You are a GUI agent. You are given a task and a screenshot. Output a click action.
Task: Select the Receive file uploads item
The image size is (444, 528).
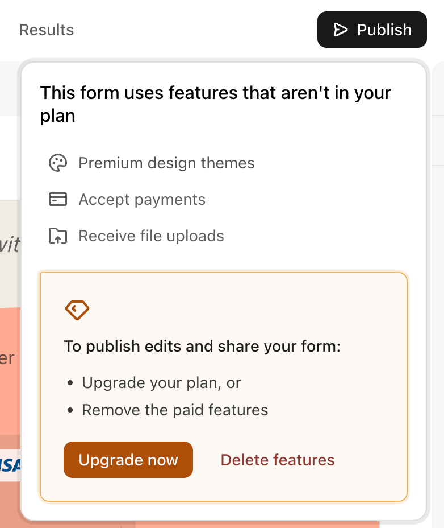pos(151,236)
